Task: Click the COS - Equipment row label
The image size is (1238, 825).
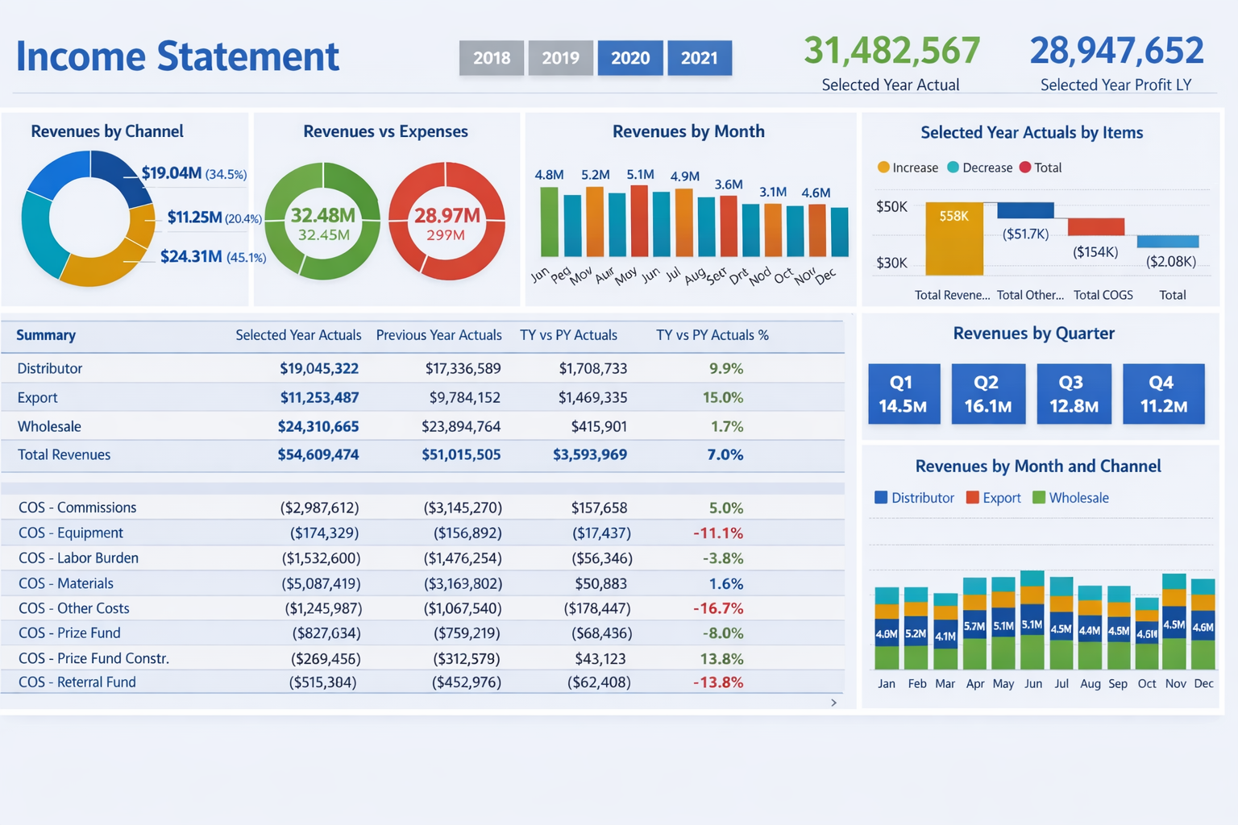Action: [x=71, y=533]
